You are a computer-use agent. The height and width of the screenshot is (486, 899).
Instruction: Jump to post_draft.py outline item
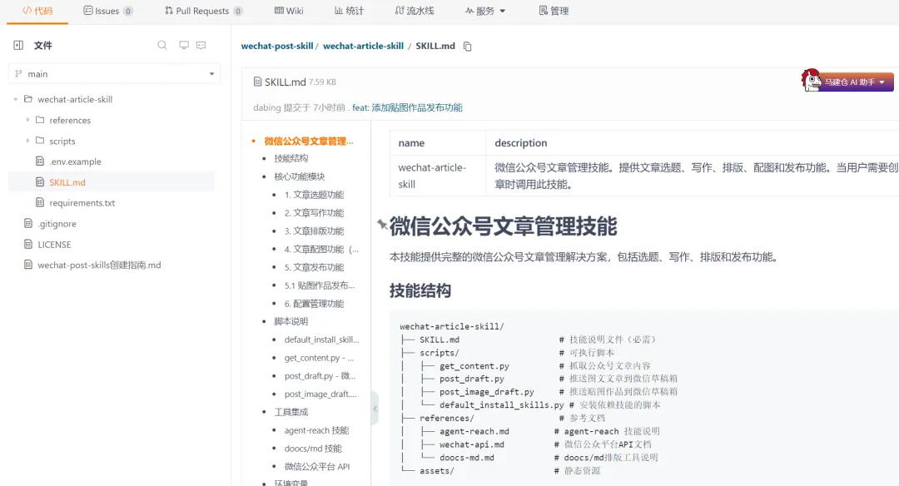pyautogui.click(x=320, y=376)
